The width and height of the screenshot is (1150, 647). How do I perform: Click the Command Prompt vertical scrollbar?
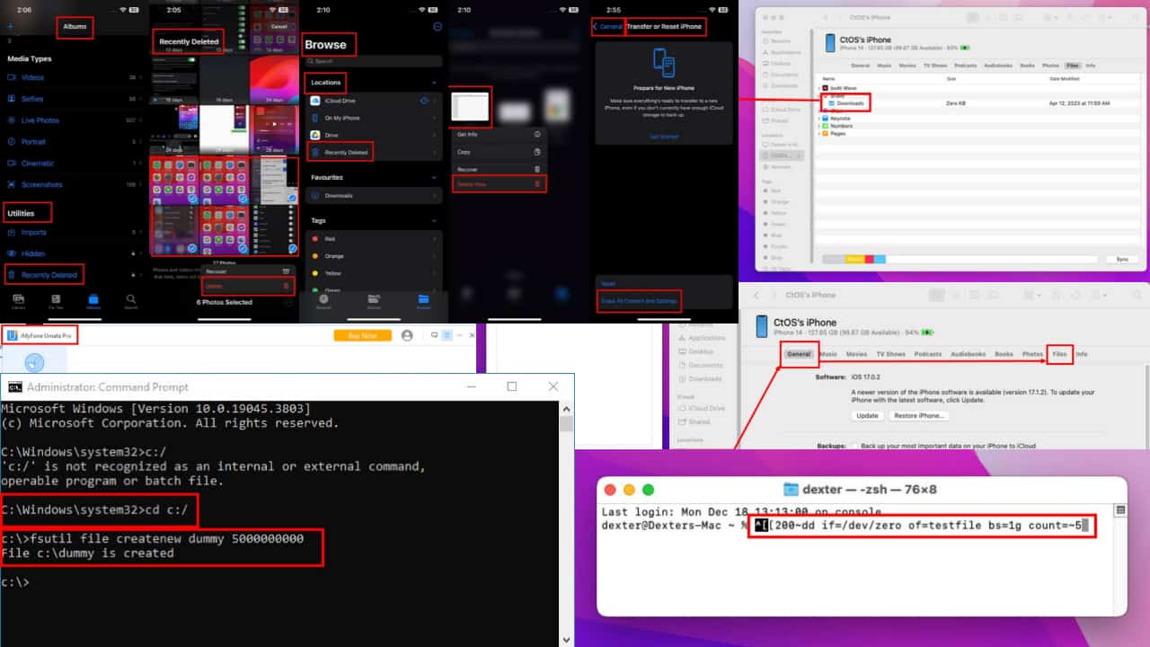tap(566, 522)
